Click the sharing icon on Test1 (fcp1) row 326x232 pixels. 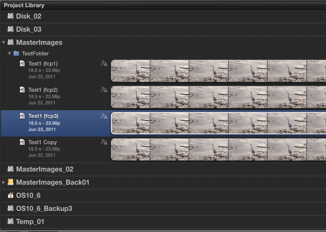(104, 63)
